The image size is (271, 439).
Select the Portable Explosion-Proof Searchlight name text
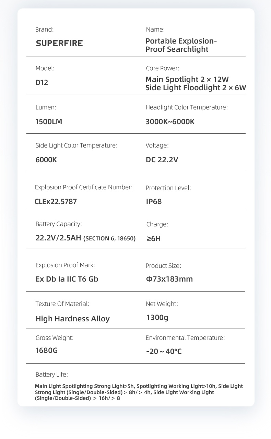[181, 45]
